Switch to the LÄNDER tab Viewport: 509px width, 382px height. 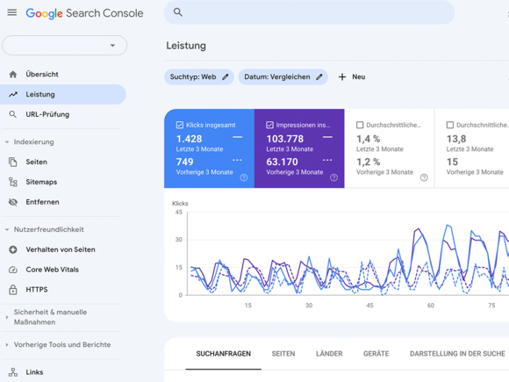tap(329, 354)
